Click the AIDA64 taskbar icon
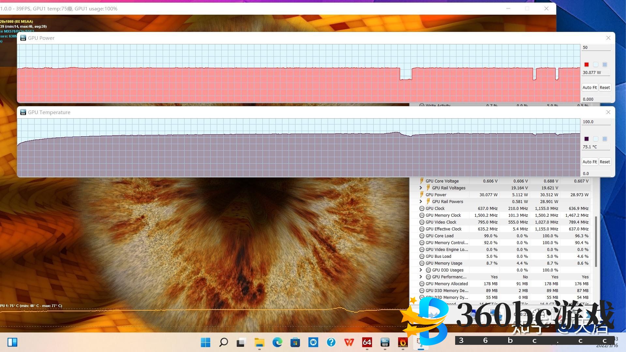626x352 pixels. coord(367,342)
